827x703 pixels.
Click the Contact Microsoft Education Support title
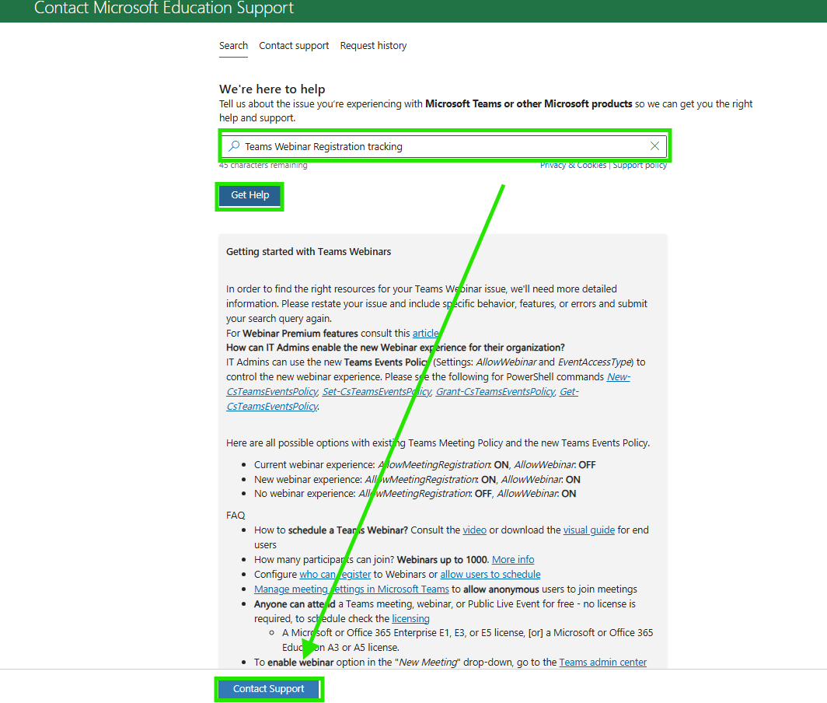point(164,8)
